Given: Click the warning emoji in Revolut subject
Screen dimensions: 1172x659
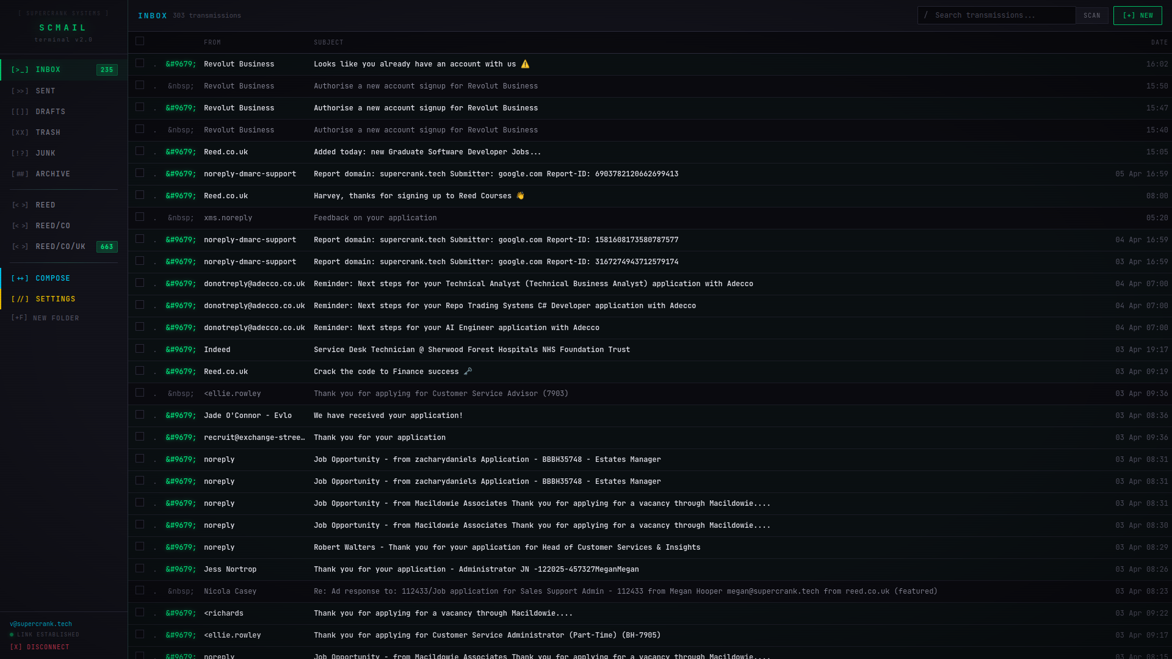Looking at the screenshot, I should point(525,64).
